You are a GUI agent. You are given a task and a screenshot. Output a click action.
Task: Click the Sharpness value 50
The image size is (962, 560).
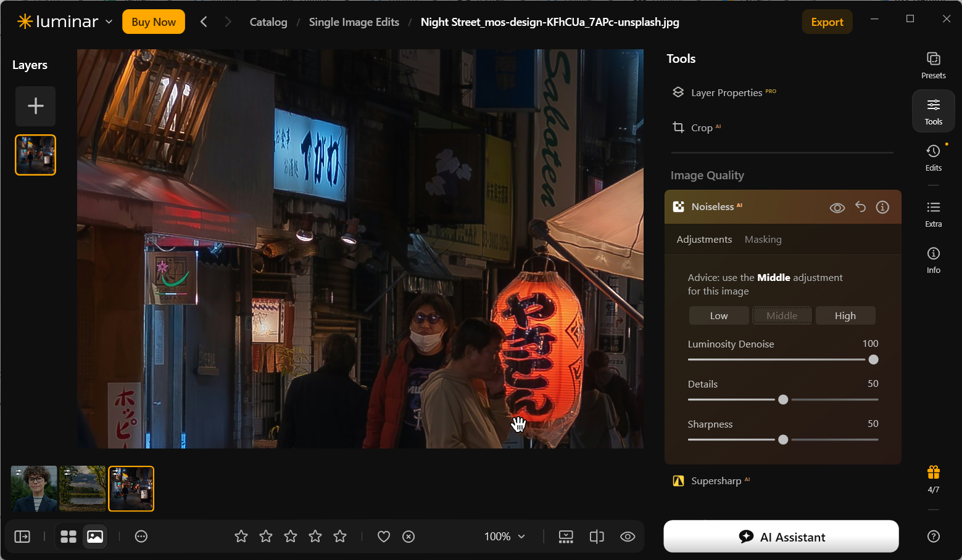pyautogui.click(x=873, y=423)
